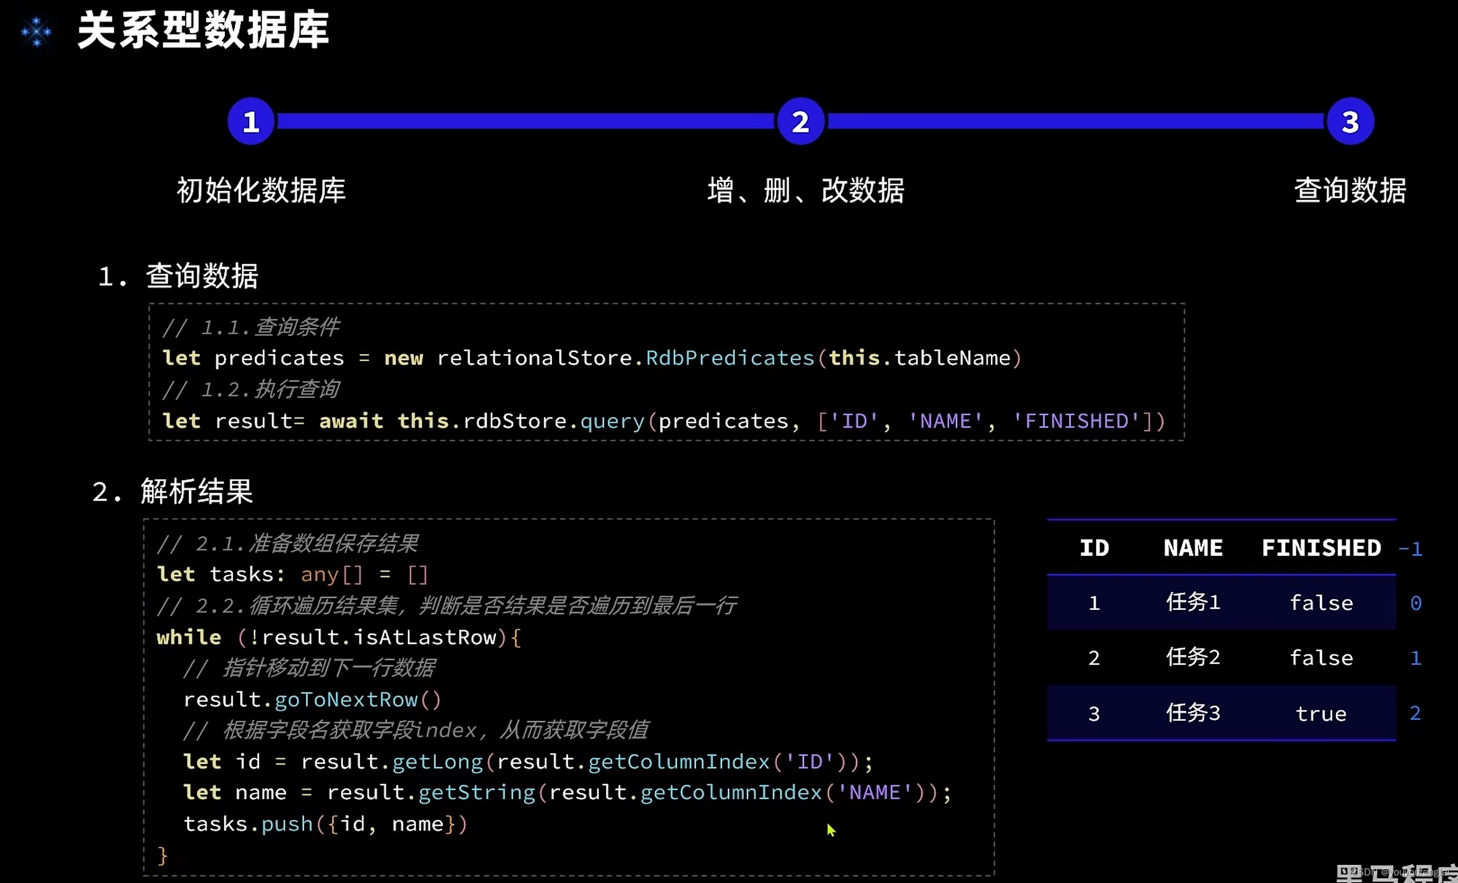This screenshot has width=1458, height=883.
Task: Click step circle number 3
Action: click(x=1350, y=121)
